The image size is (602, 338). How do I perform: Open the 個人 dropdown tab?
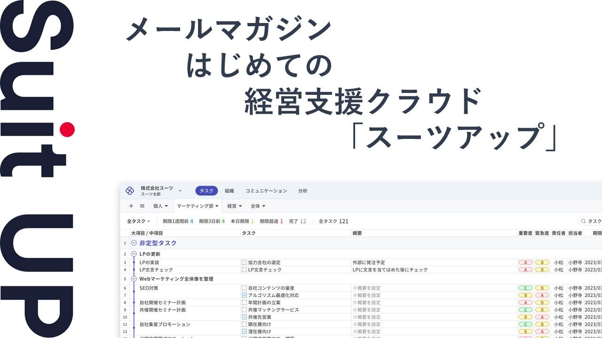pos(160,206)
